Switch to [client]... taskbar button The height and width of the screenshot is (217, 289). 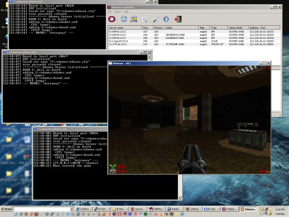[x=193, y=209]
